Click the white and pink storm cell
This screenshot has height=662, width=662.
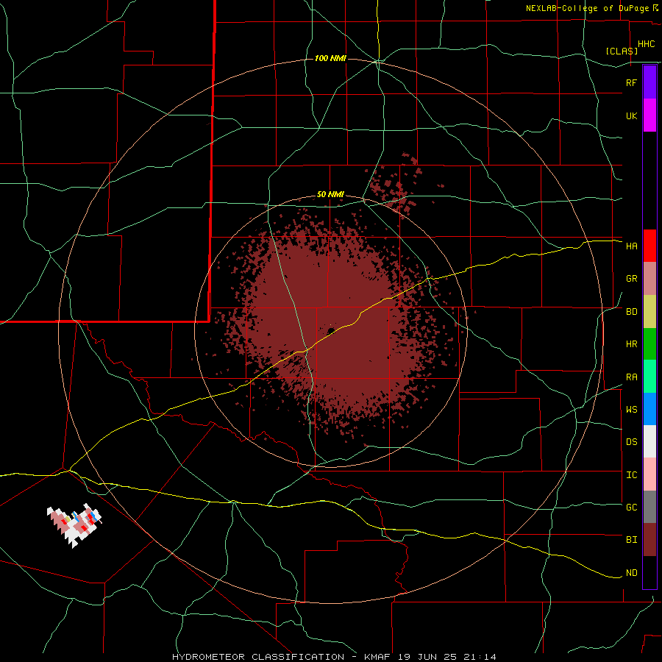pyautogui.click(x=74, y=525)
